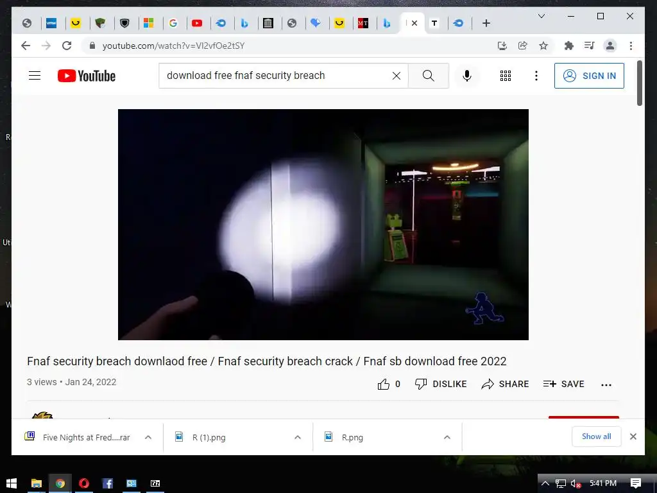The image size is (657, 493).
Task: Open the YouTube guide hamburger menu
Action: (x=35, y=76)
